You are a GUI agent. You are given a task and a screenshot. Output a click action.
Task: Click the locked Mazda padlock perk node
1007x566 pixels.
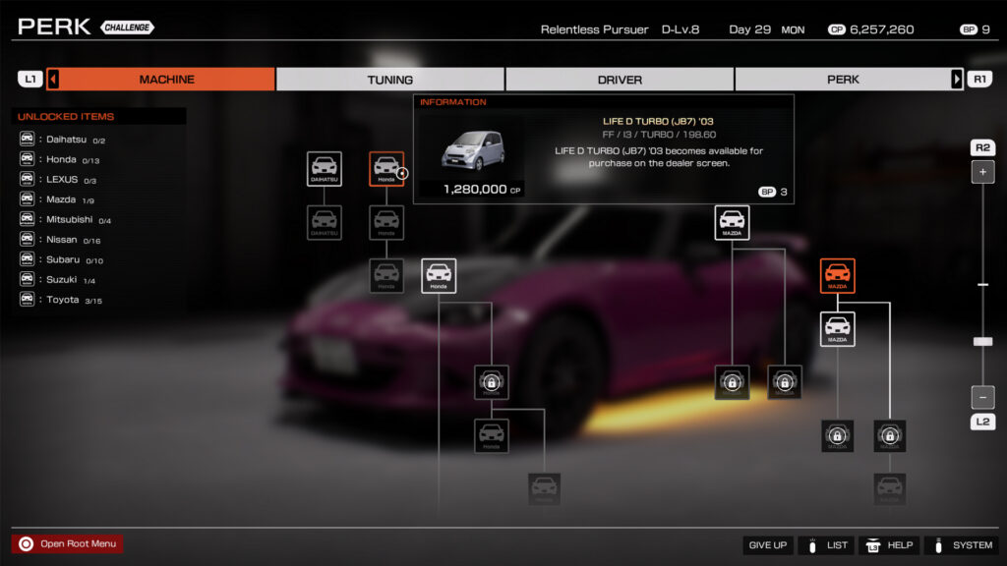[732, 382]
